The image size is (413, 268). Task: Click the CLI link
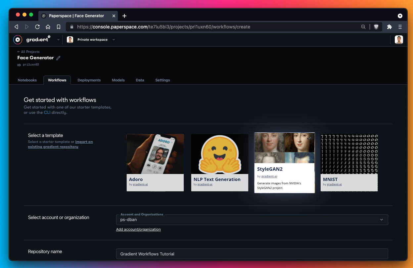coord(47,112)
